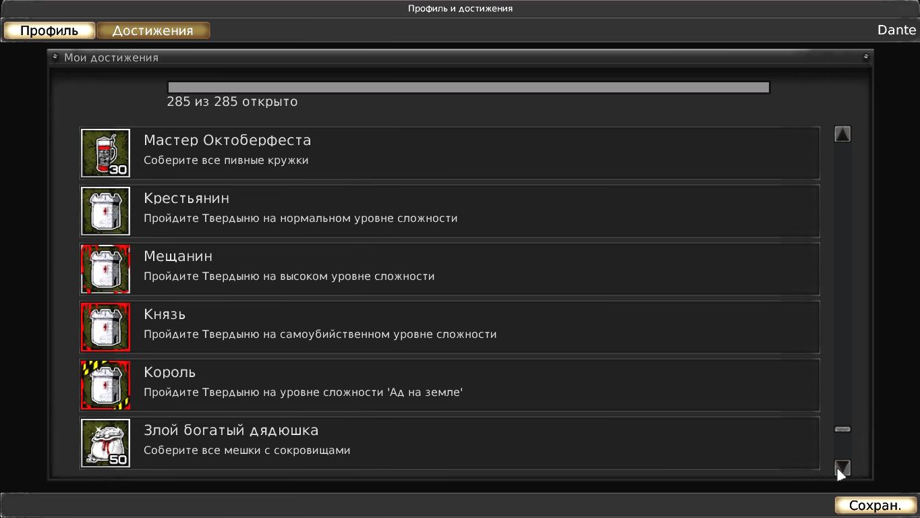Click the scroll down arrow of the list
This screenshot has width=920, height=518.
pos(842,467)
